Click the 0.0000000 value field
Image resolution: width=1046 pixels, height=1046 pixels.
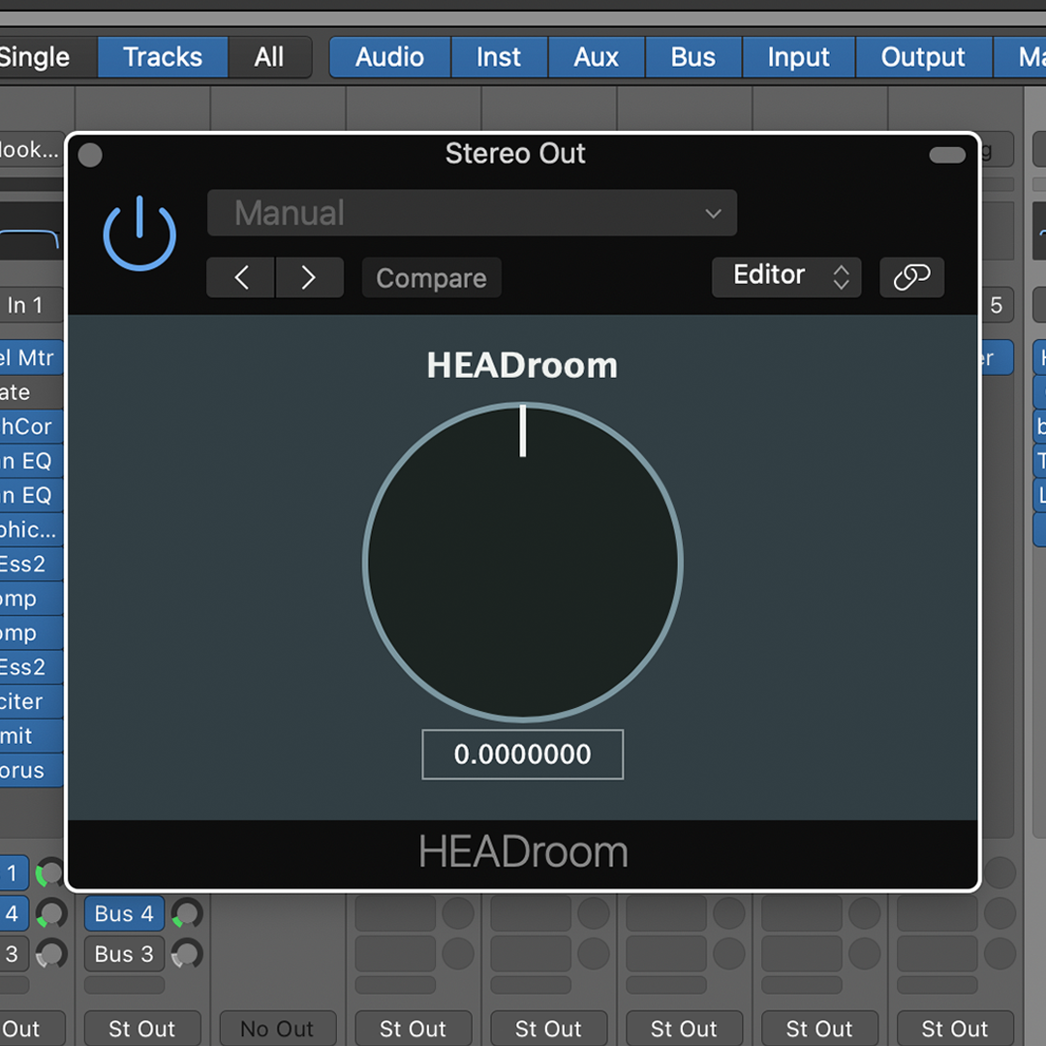click(x=523, y=754)
